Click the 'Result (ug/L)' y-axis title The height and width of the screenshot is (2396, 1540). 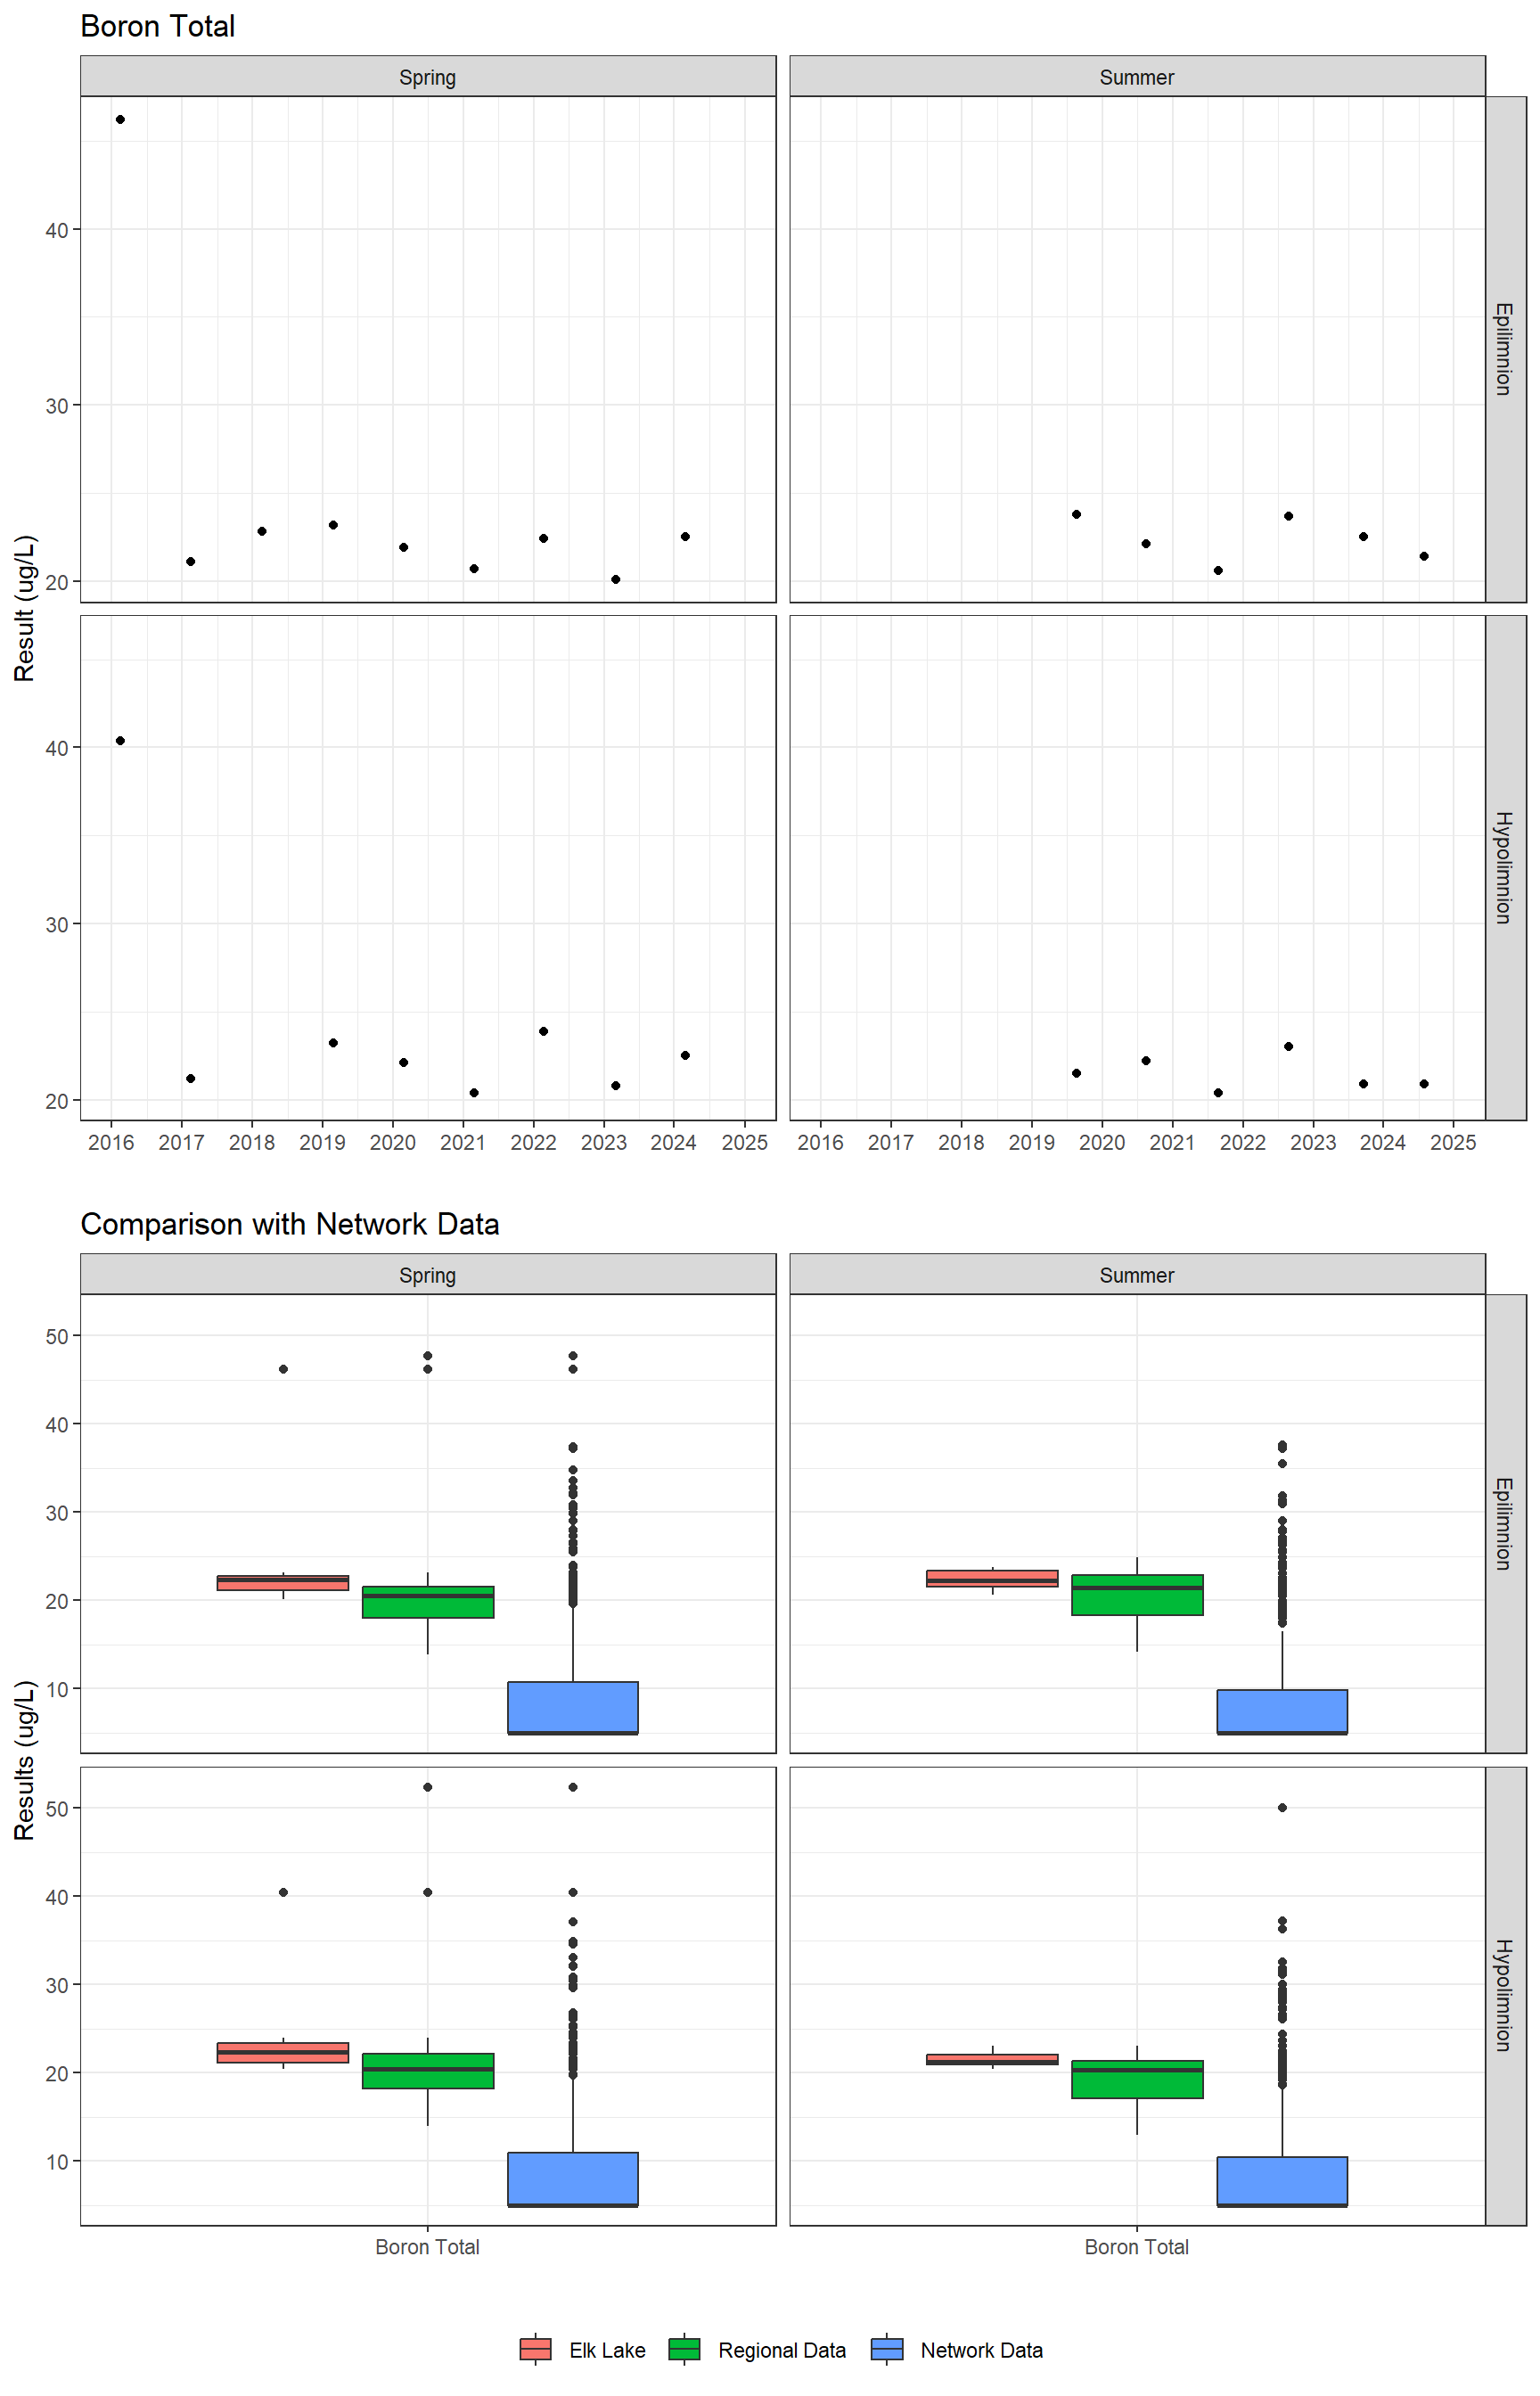(25, 608)
